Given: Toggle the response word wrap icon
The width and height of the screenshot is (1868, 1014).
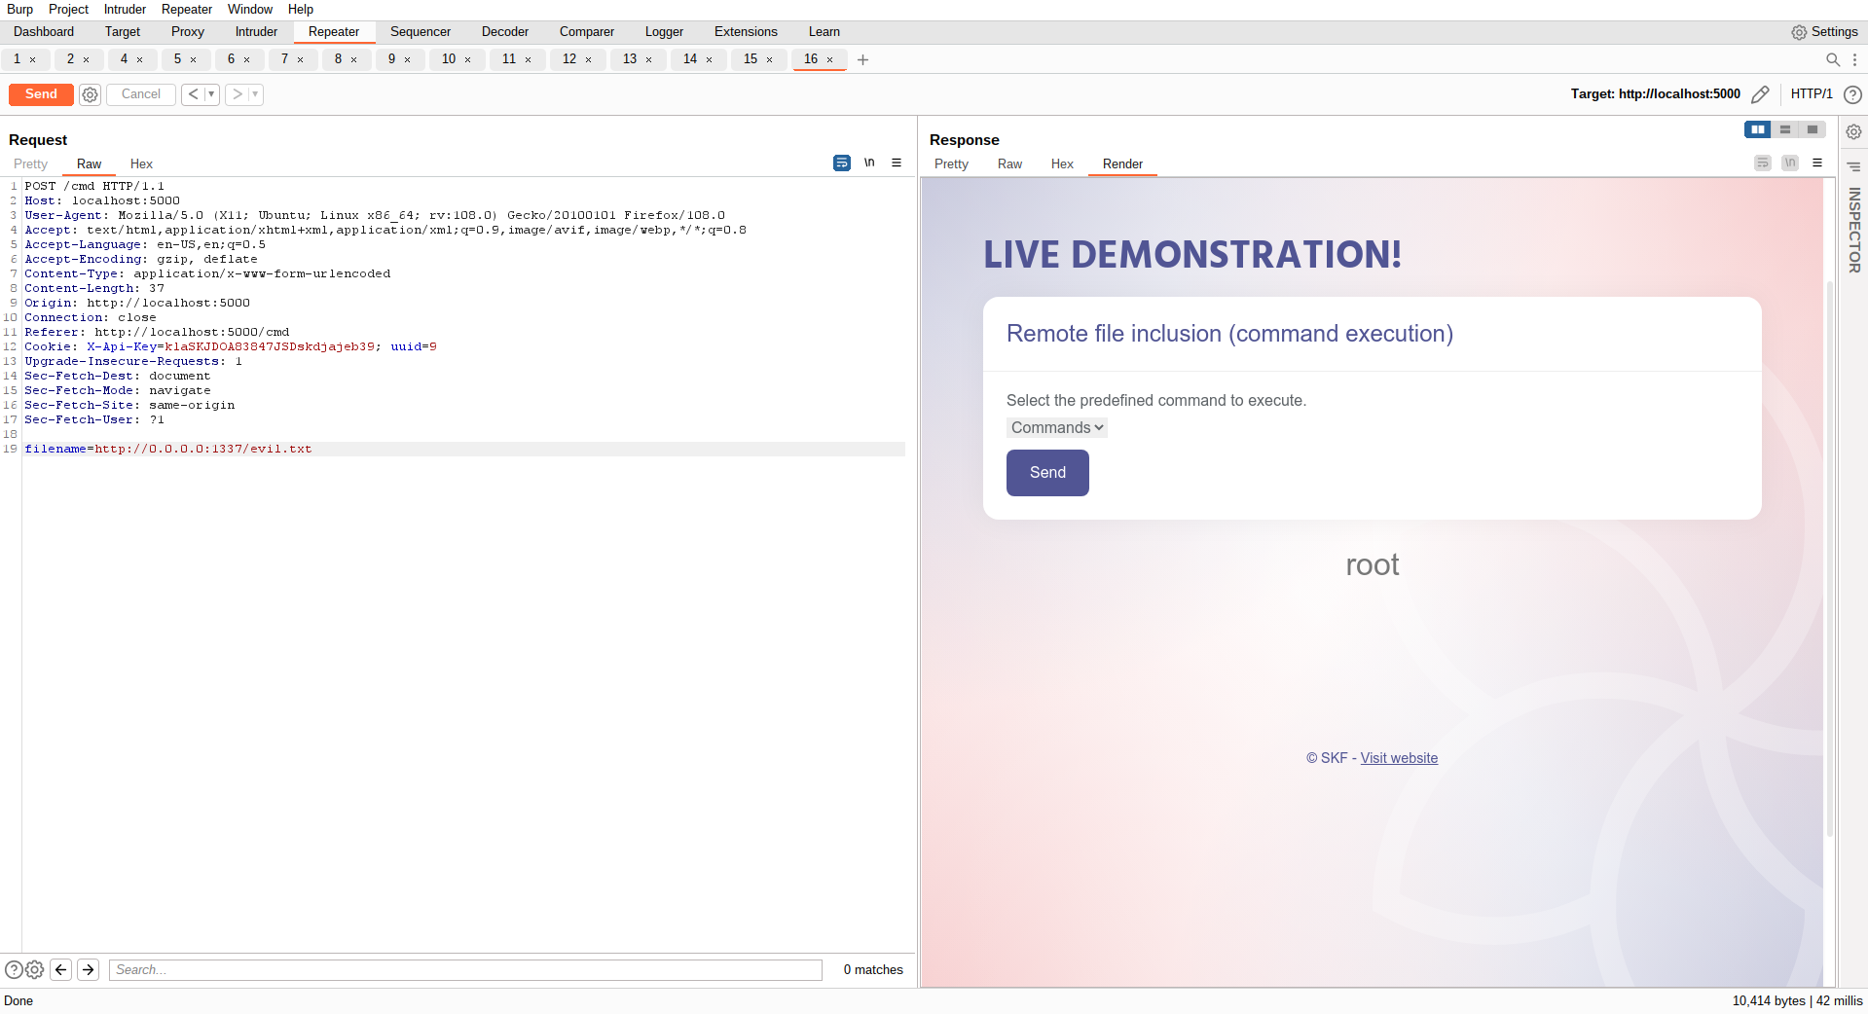Looking at the screenshot, I should tap(1763, 163).
